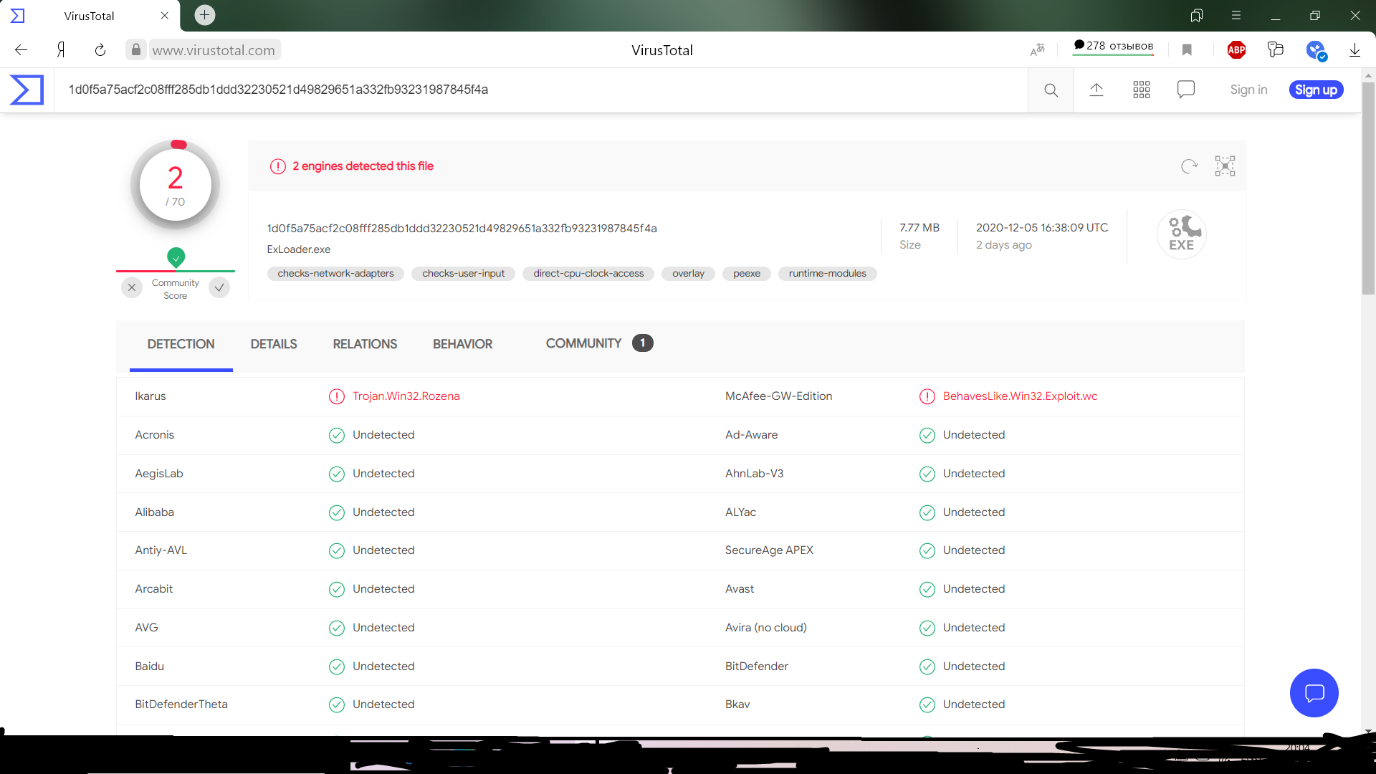
Task: Click the www.virustotal.com address field
Action: (x=214, y=50)
